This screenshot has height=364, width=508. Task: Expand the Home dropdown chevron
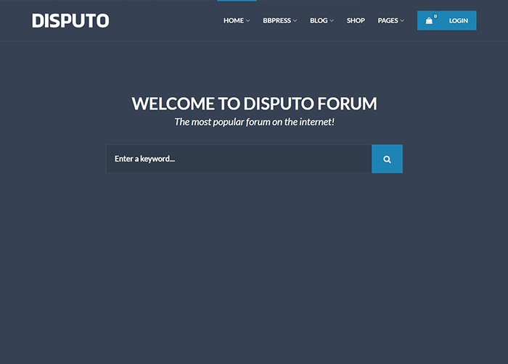coord(248,21)
